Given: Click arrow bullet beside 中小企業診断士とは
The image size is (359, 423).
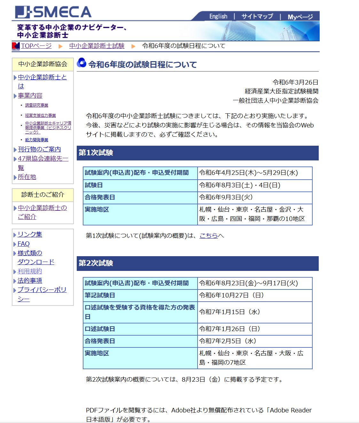Looking at the screenshot, I should click(15, 77).
